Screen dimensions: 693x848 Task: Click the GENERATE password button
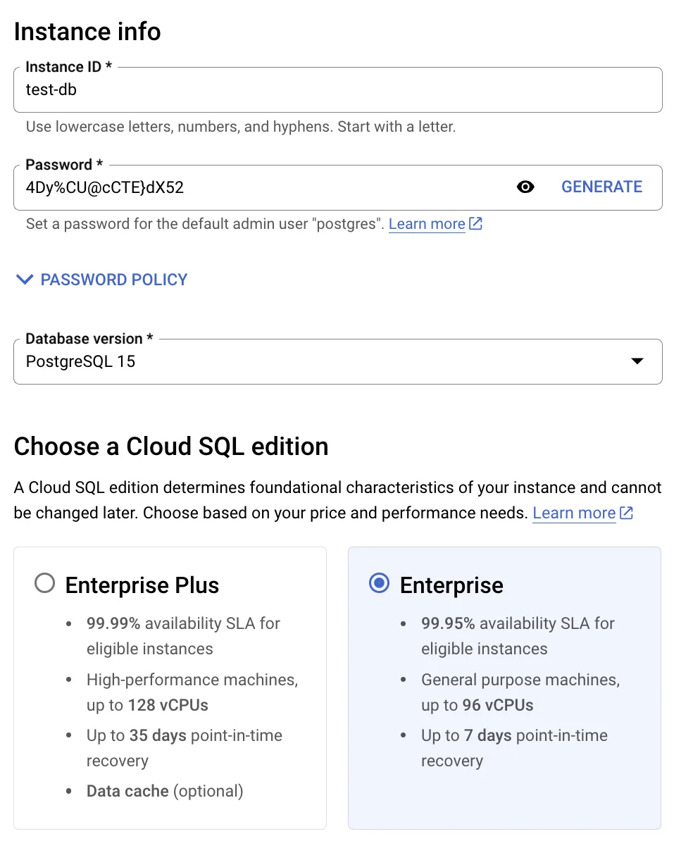coord(601,187)
